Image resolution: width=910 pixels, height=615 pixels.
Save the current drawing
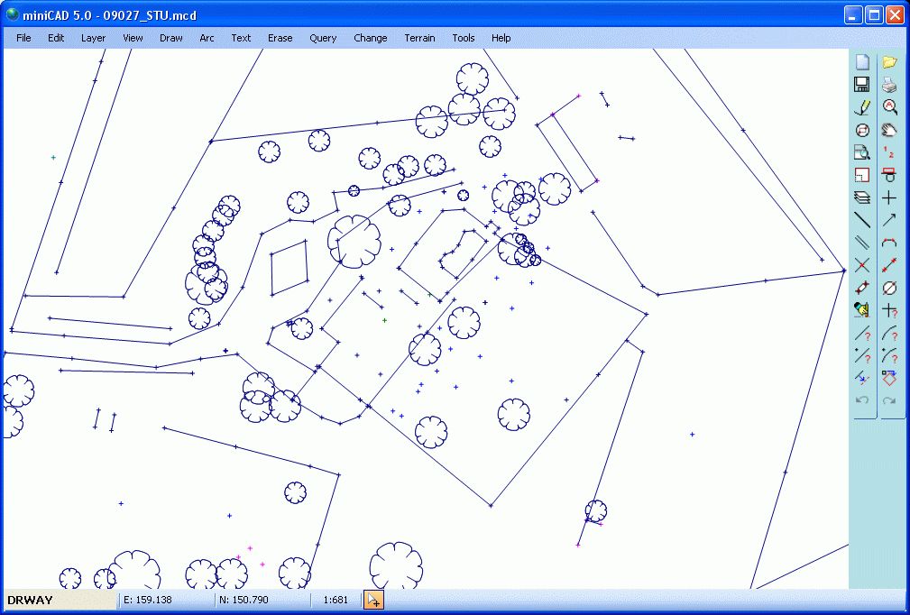click(862, 84)
